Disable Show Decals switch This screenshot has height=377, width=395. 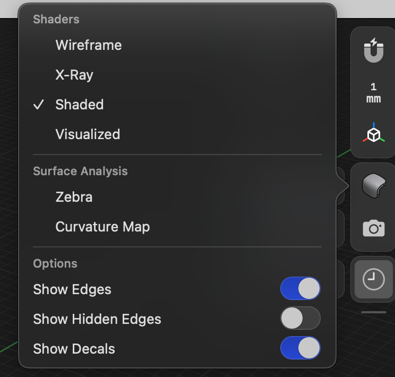[x=300, y=348]
